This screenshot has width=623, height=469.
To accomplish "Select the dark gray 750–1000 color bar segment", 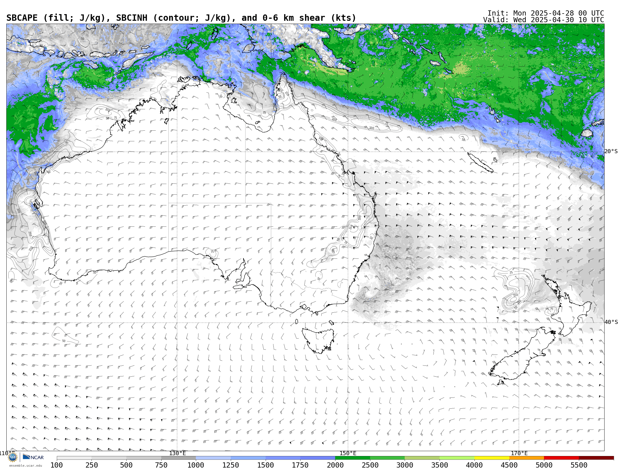I will click(x=179, y=458).
